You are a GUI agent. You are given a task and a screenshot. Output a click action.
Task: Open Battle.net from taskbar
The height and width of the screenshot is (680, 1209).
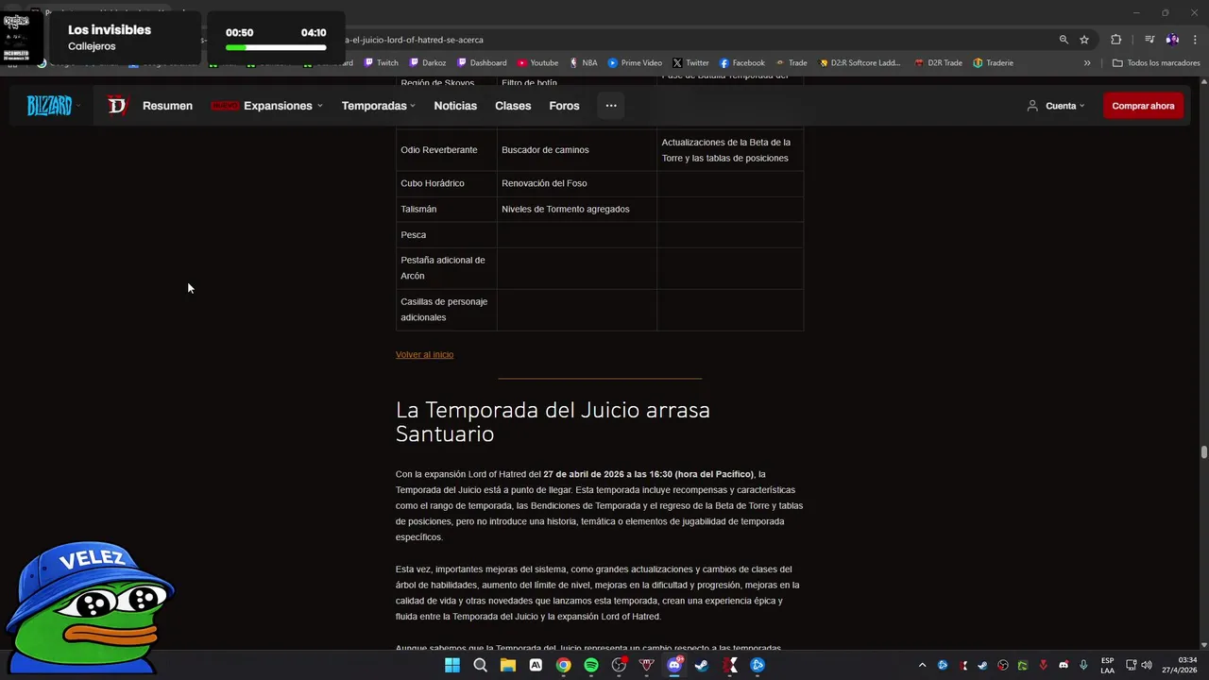tap(758, 665)
